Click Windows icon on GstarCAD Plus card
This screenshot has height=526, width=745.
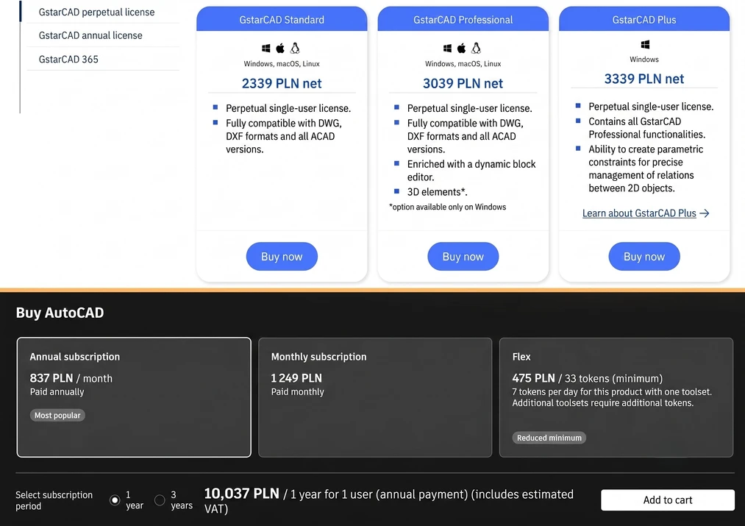[645, 45]
